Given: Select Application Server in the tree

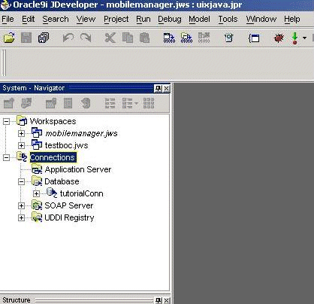Looking at the screenshot, I should point(78,169).
